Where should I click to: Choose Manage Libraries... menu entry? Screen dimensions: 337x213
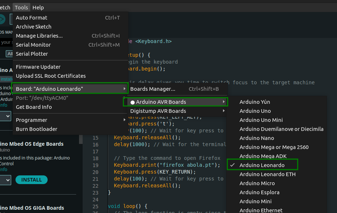(39, 36)
